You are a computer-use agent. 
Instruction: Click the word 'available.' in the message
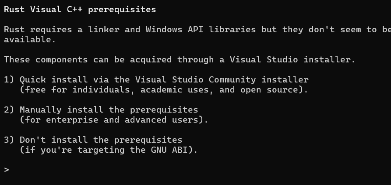point(30,40)
